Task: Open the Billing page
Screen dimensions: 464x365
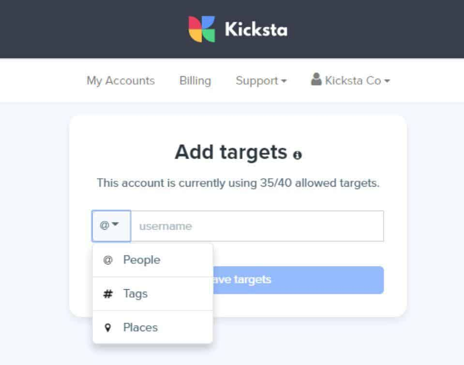Action: tap(195, 80)
